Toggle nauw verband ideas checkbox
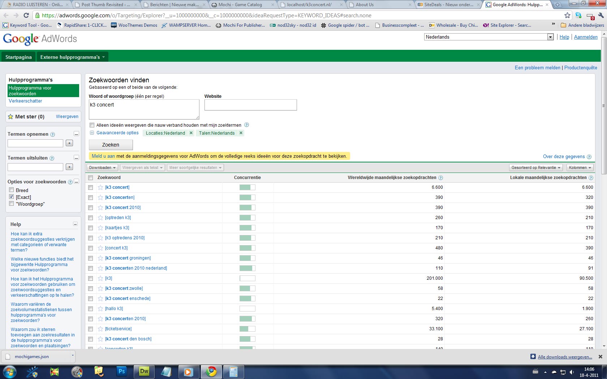Screen dimensions: 607x379 [x=92, y=125]
